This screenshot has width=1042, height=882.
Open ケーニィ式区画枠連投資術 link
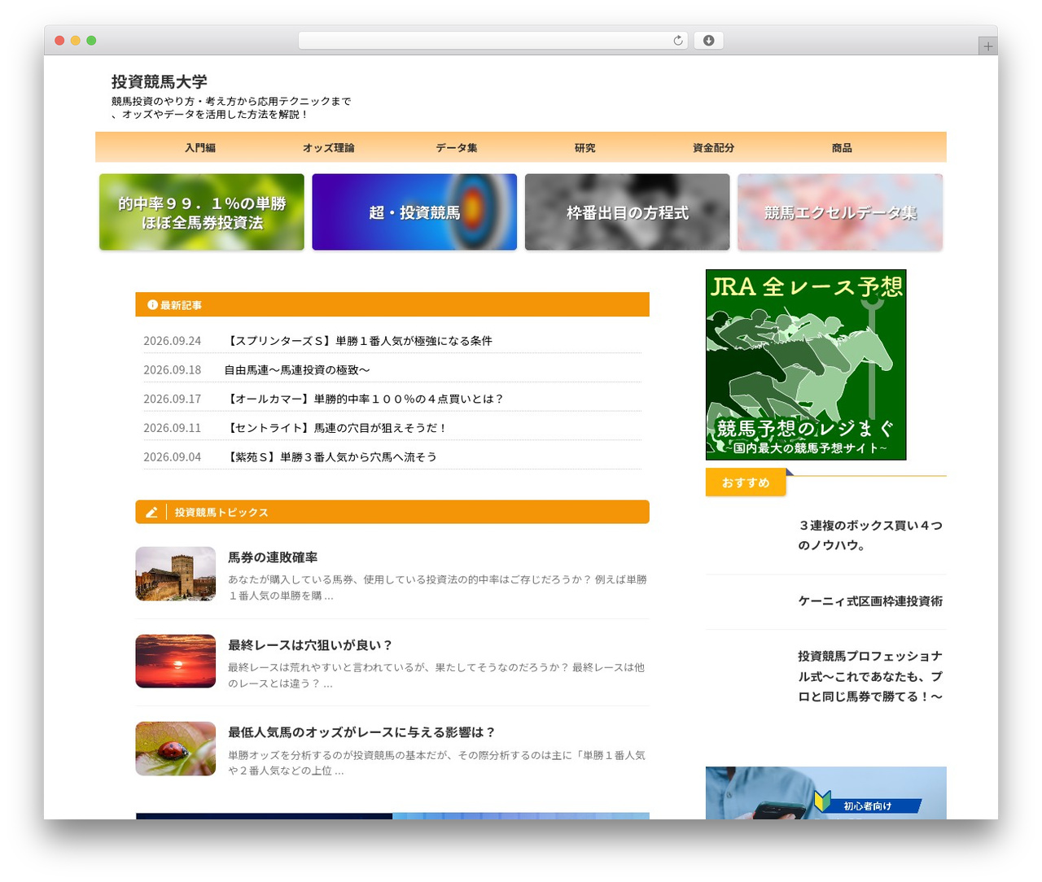[x=870, y=601]
